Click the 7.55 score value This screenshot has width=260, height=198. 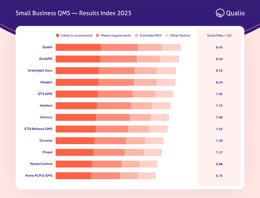[x=219, y=129]
